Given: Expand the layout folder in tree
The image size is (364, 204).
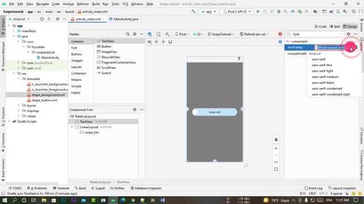Looking at the screenshot, I should pyautogui.click(x=19, y=105).
